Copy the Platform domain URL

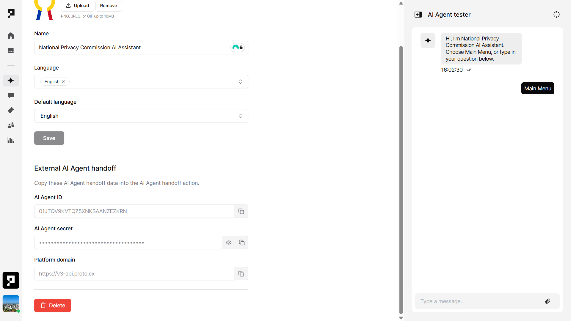coord(241,274)
